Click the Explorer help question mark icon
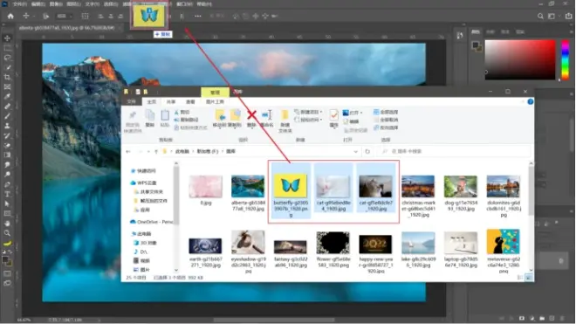Viewport: 576px width, 324px height. 531,101
